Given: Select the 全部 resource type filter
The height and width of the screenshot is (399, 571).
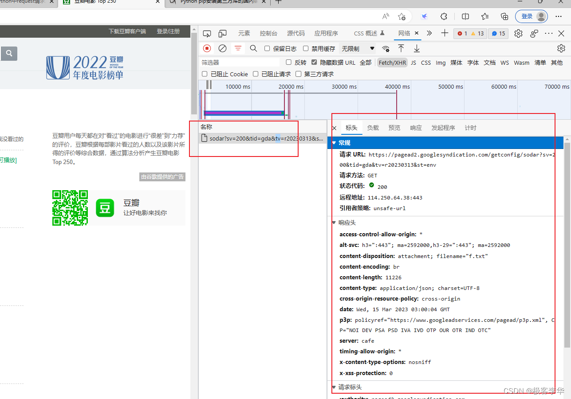Looking at the screenshot, I should point(366,63).
